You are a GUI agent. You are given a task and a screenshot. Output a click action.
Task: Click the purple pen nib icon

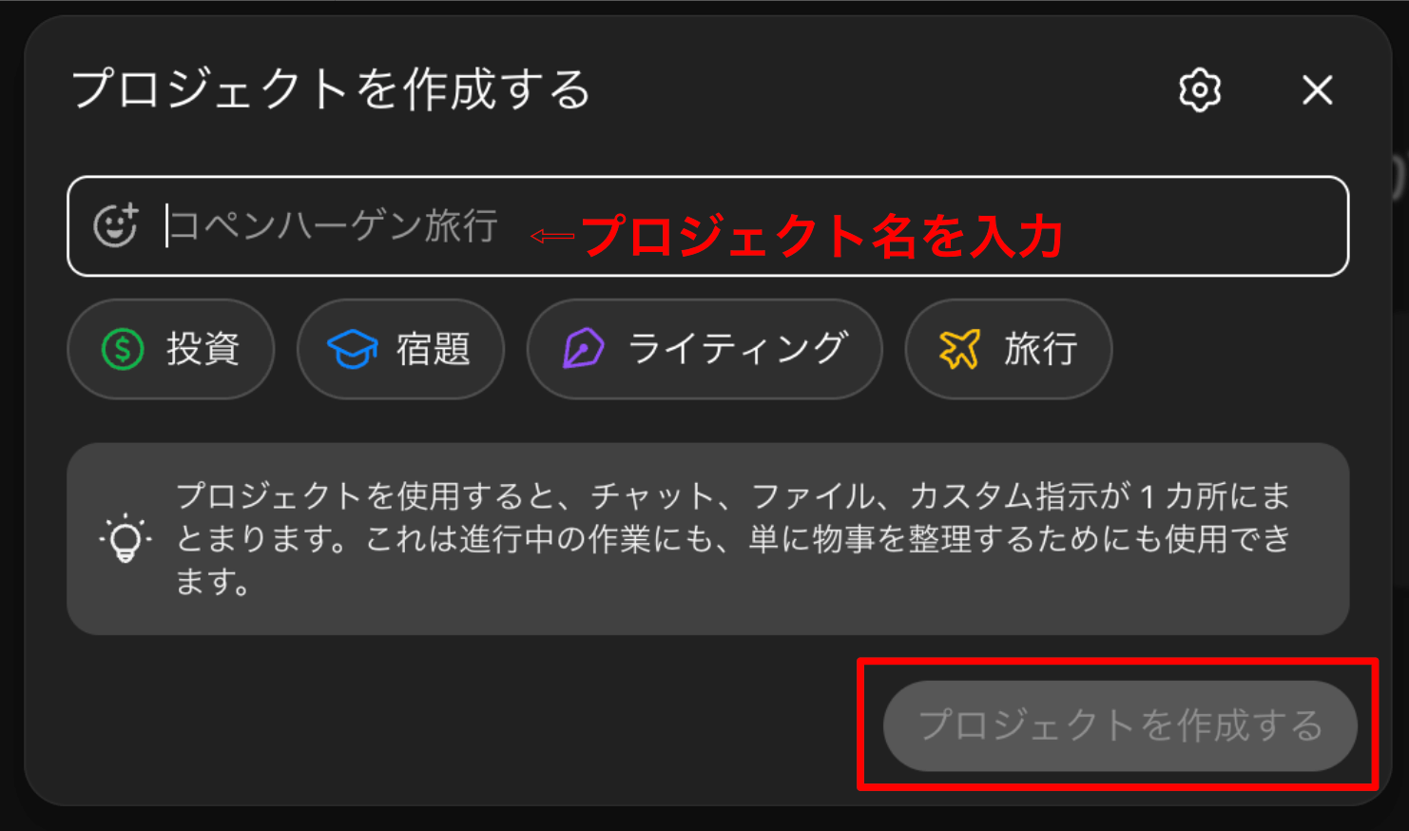(x=583, y=349)
